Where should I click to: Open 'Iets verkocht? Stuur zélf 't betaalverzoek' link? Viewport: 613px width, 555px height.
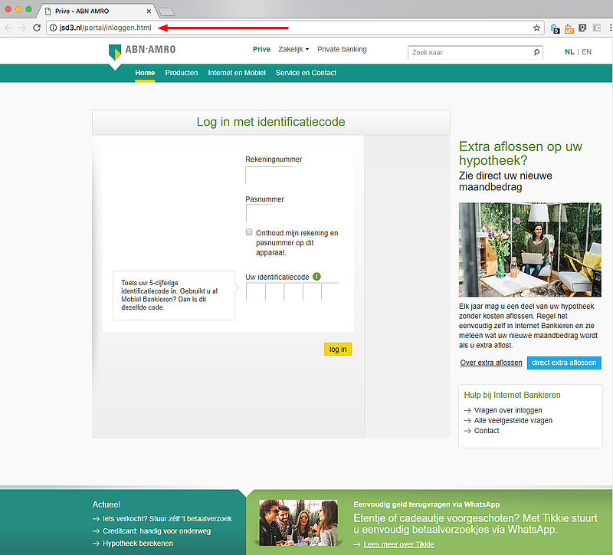coord(167,519)
